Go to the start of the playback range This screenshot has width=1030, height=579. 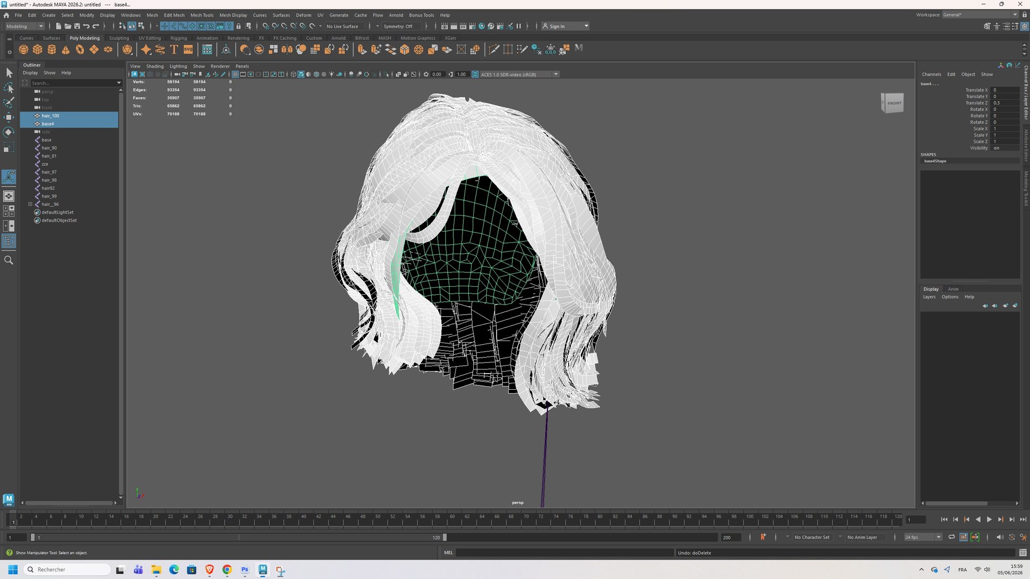(944, 519)
